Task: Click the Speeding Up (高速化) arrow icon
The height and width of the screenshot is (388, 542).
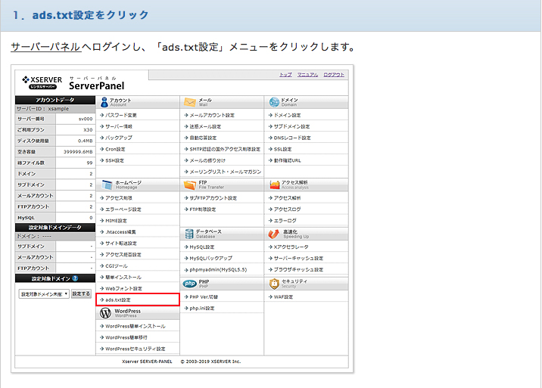Action: click(x=274, y=234)
